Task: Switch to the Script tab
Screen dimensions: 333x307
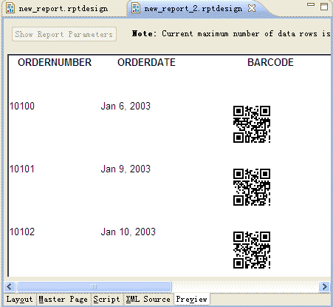Action: coord(106,299)
